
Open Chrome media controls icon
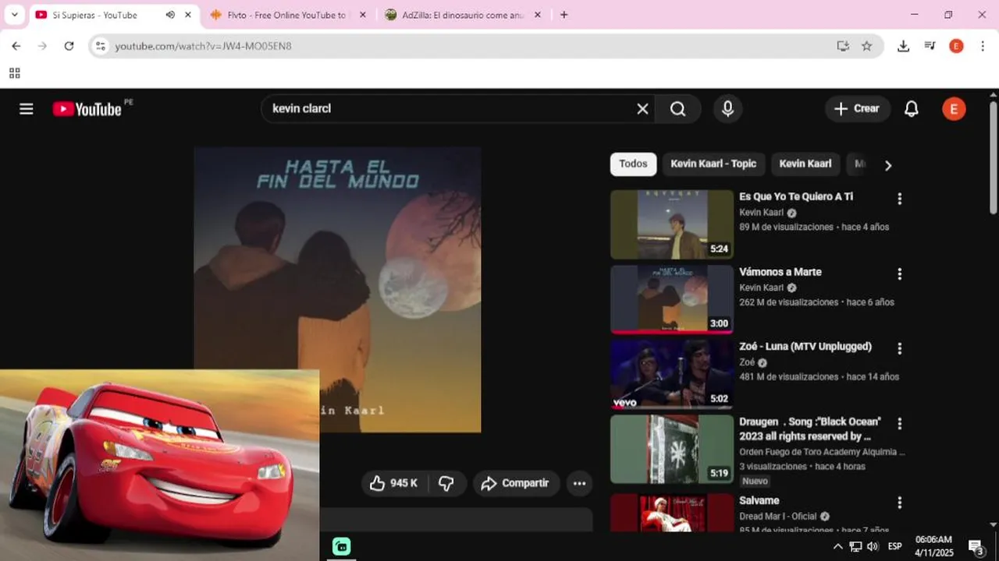point(930,46)
